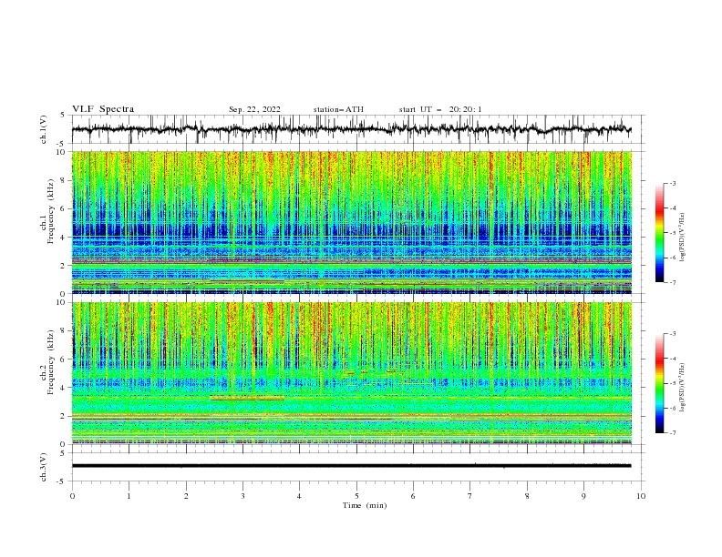
Task: Click the ch.1 spectrogram color scale bar
Action: pos(659,233)
